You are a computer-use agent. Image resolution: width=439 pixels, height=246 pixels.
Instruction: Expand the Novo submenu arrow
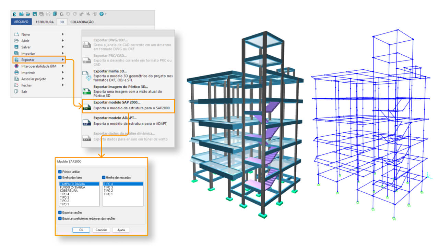63,34
